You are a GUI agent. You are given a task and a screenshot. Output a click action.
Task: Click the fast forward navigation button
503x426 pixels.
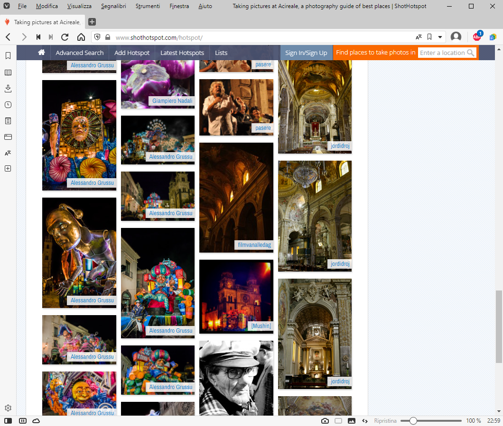pyautogui.click(x=51, y=37)
